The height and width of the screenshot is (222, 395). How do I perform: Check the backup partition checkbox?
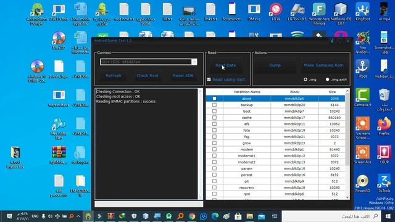click(x=214, y=105)
